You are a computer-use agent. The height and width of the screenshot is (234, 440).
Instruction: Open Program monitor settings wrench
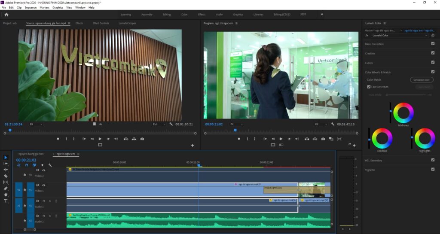333,124
